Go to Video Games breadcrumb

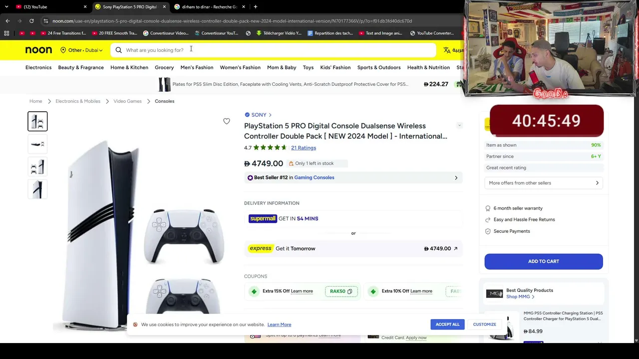tap(127, 101)
